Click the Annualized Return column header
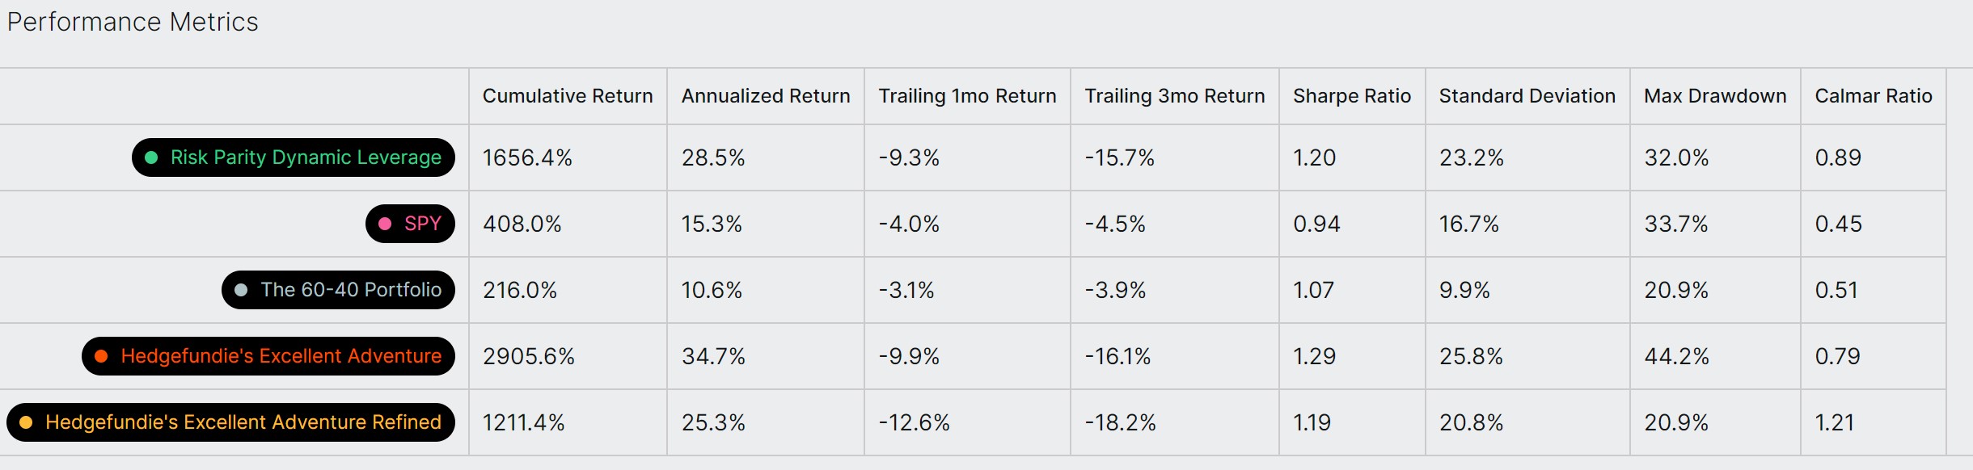 point(766,96)
